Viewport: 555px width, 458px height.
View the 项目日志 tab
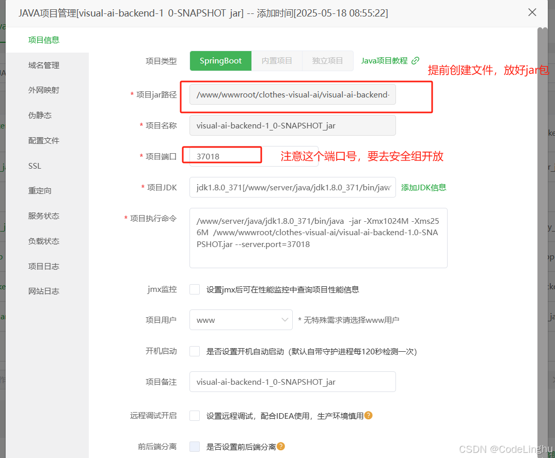click(x=44, y=266)
